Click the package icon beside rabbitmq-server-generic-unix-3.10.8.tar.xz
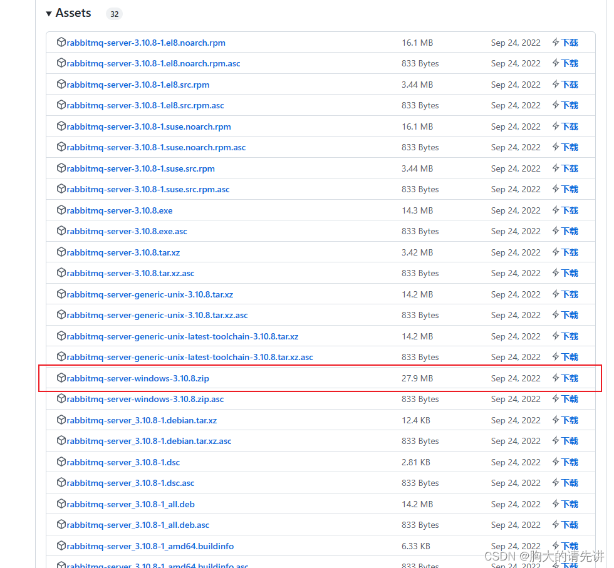The height and width of the screenshot is (568, 614). 61,294
